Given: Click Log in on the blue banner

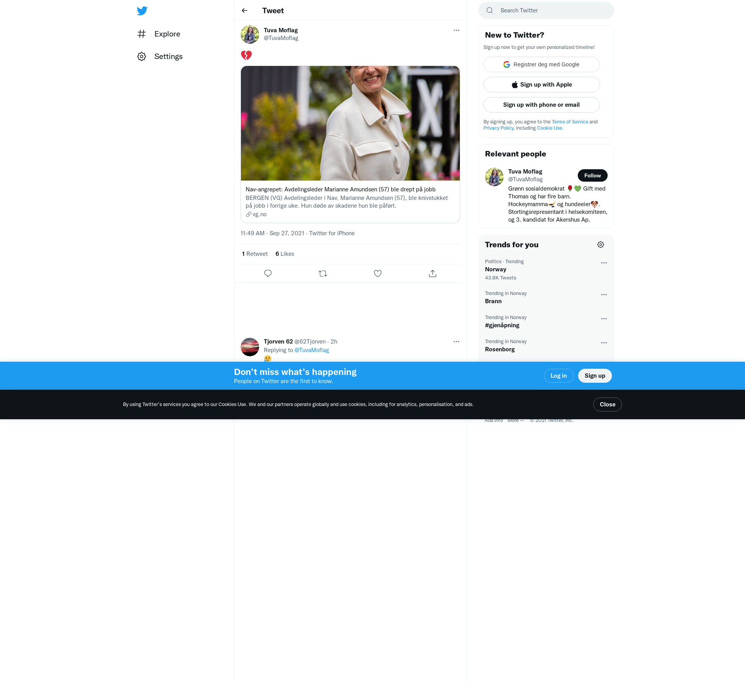Looking at the screenshot, I should (x=559, y=376).
